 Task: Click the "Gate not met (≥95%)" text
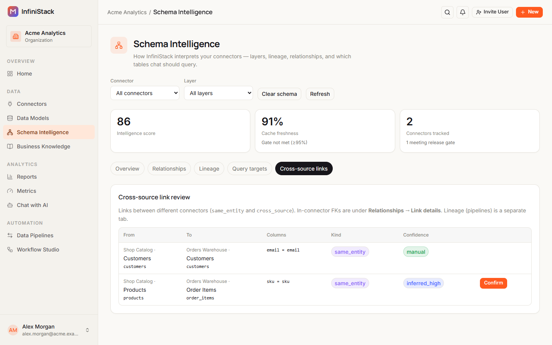pyautogui.click(x=284, y=143)
